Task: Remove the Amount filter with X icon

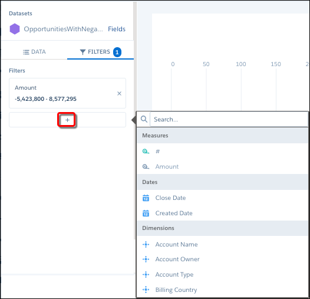Action: point(119,93)
